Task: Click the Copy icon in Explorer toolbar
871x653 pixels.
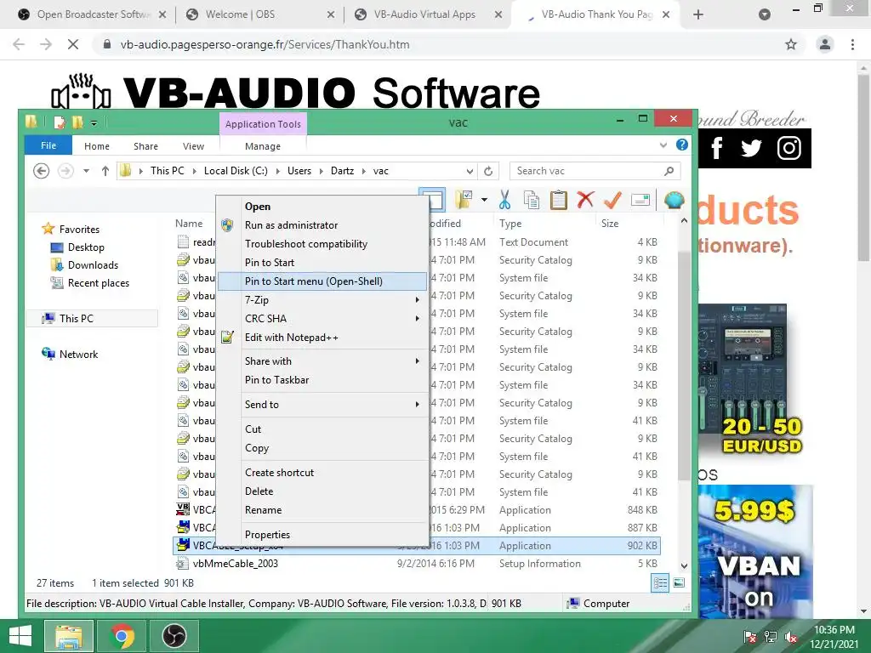Action: point(532,200)
